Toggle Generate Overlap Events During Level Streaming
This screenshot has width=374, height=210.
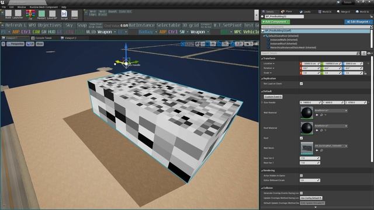[x=302, y=193]
